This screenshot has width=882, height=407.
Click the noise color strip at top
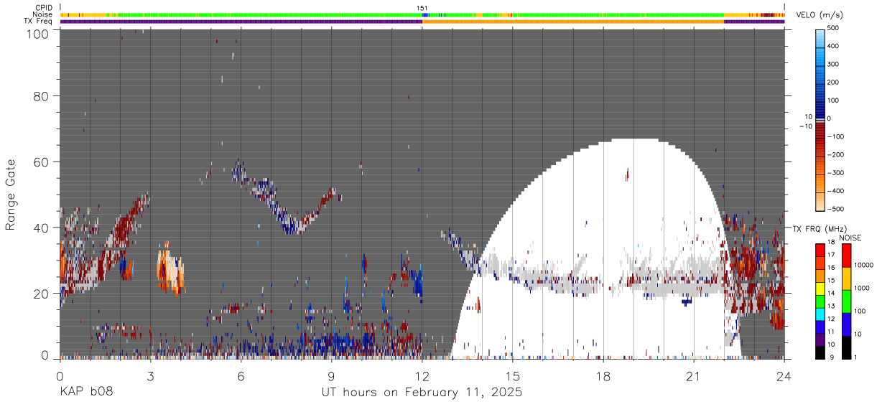422,14
